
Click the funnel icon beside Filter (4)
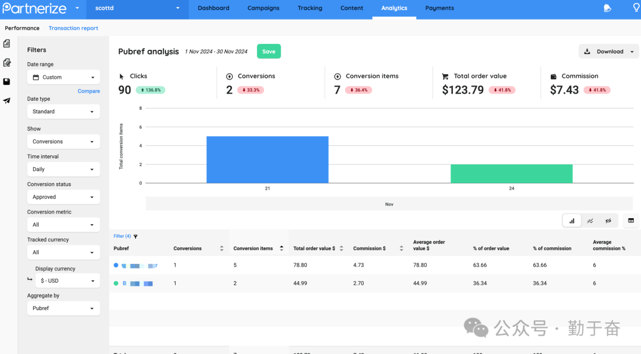pos(135,237)
